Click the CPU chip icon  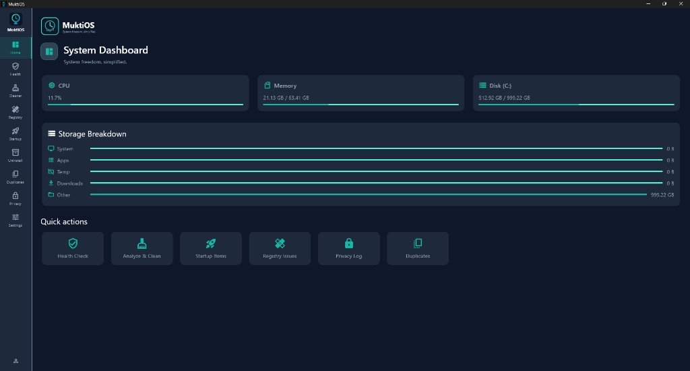coord(51,86)
